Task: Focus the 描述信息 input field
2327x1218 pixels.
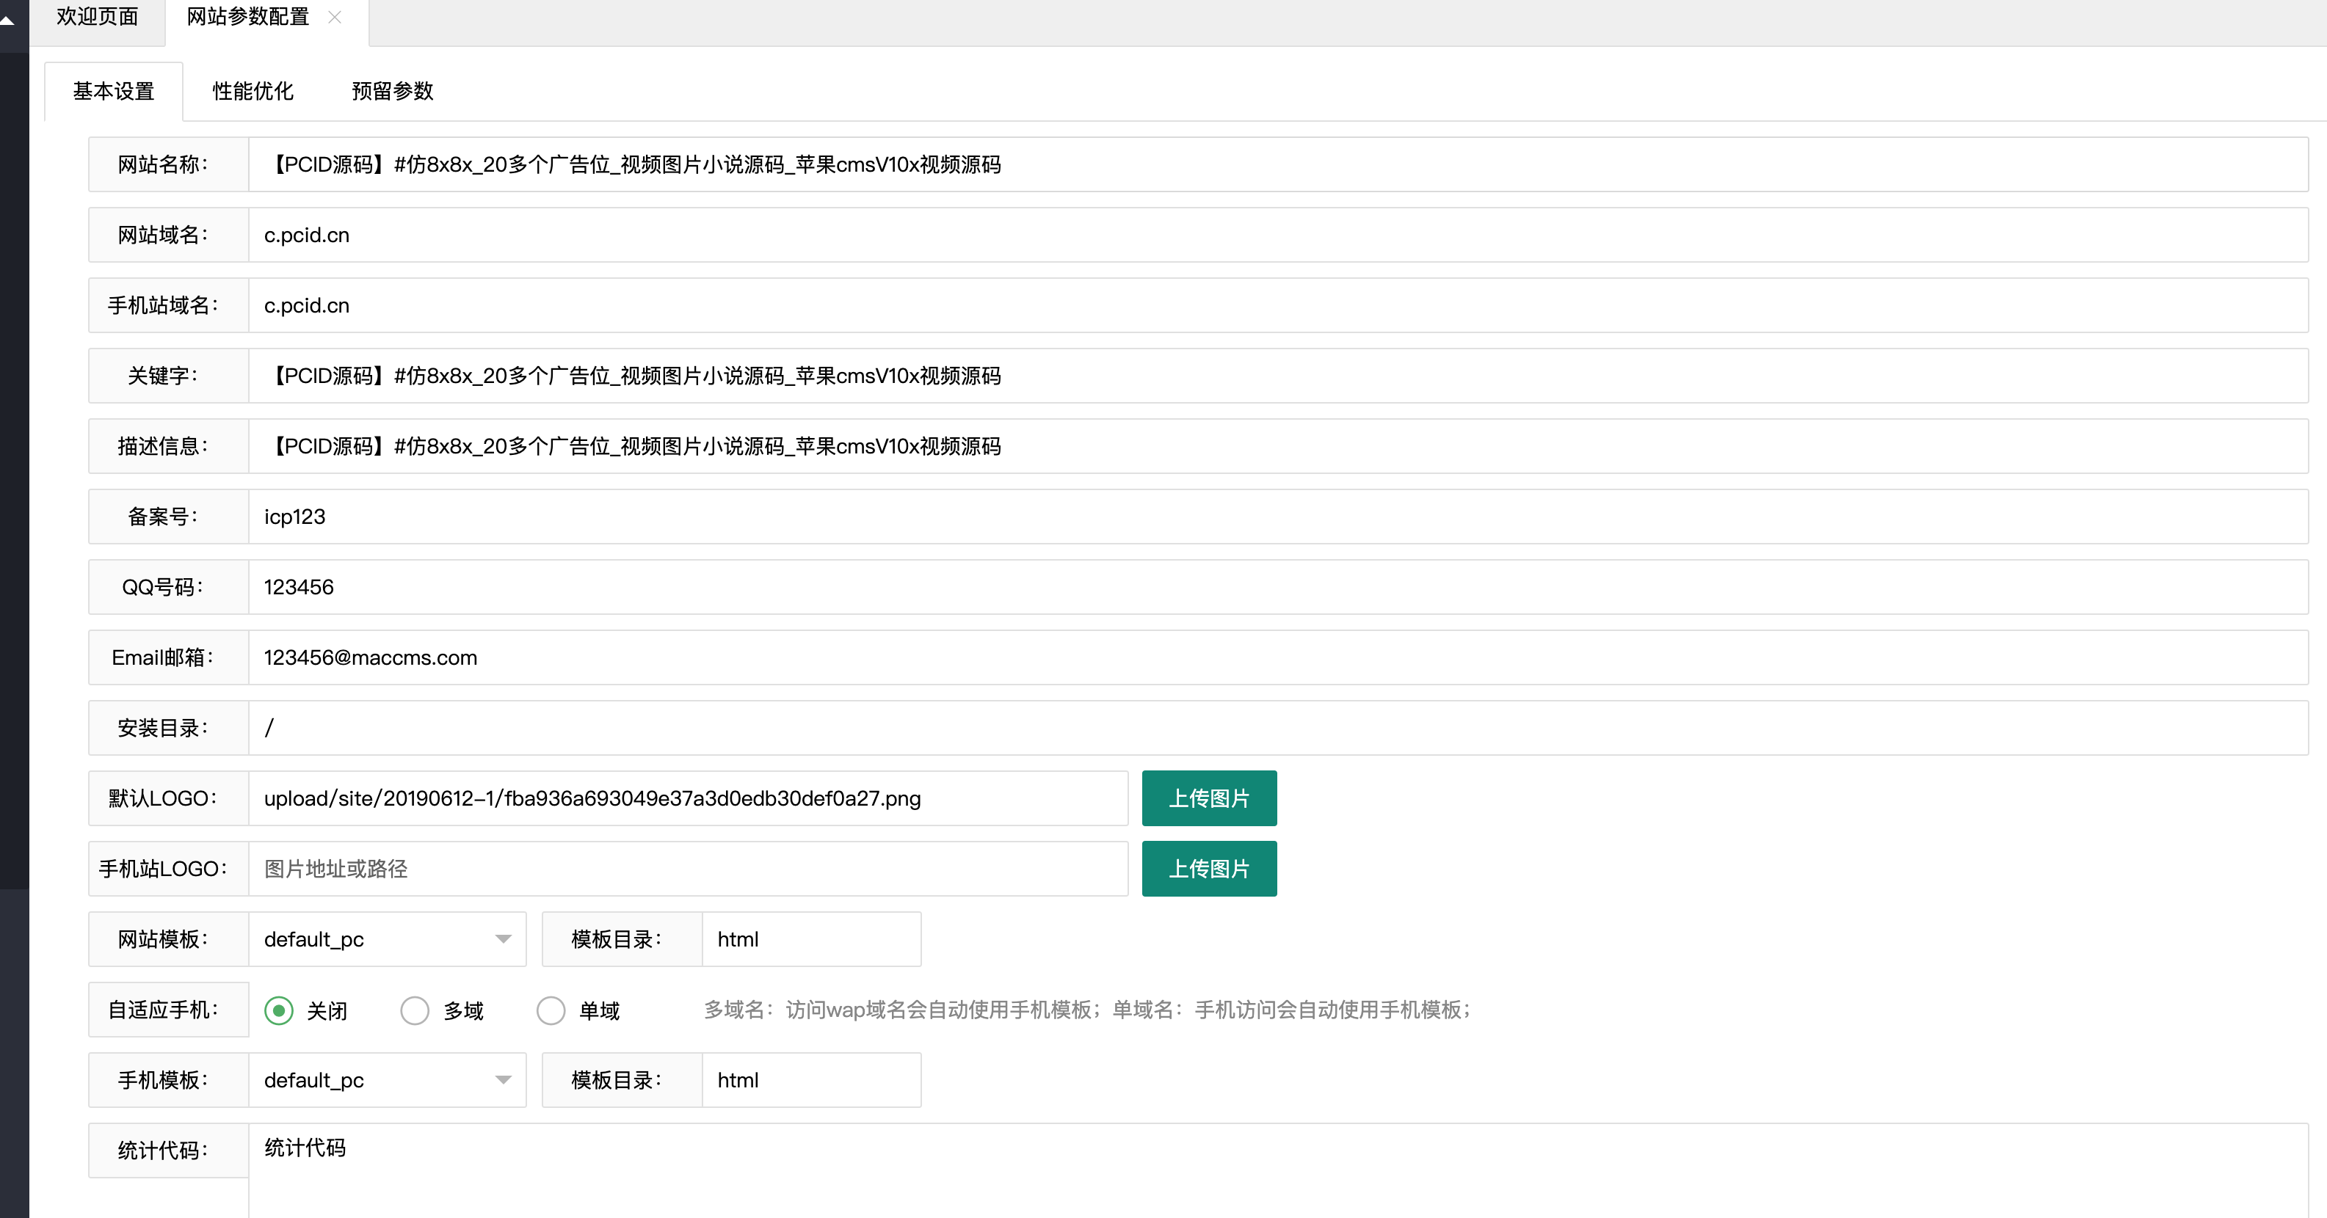Action: point(1278,446)
